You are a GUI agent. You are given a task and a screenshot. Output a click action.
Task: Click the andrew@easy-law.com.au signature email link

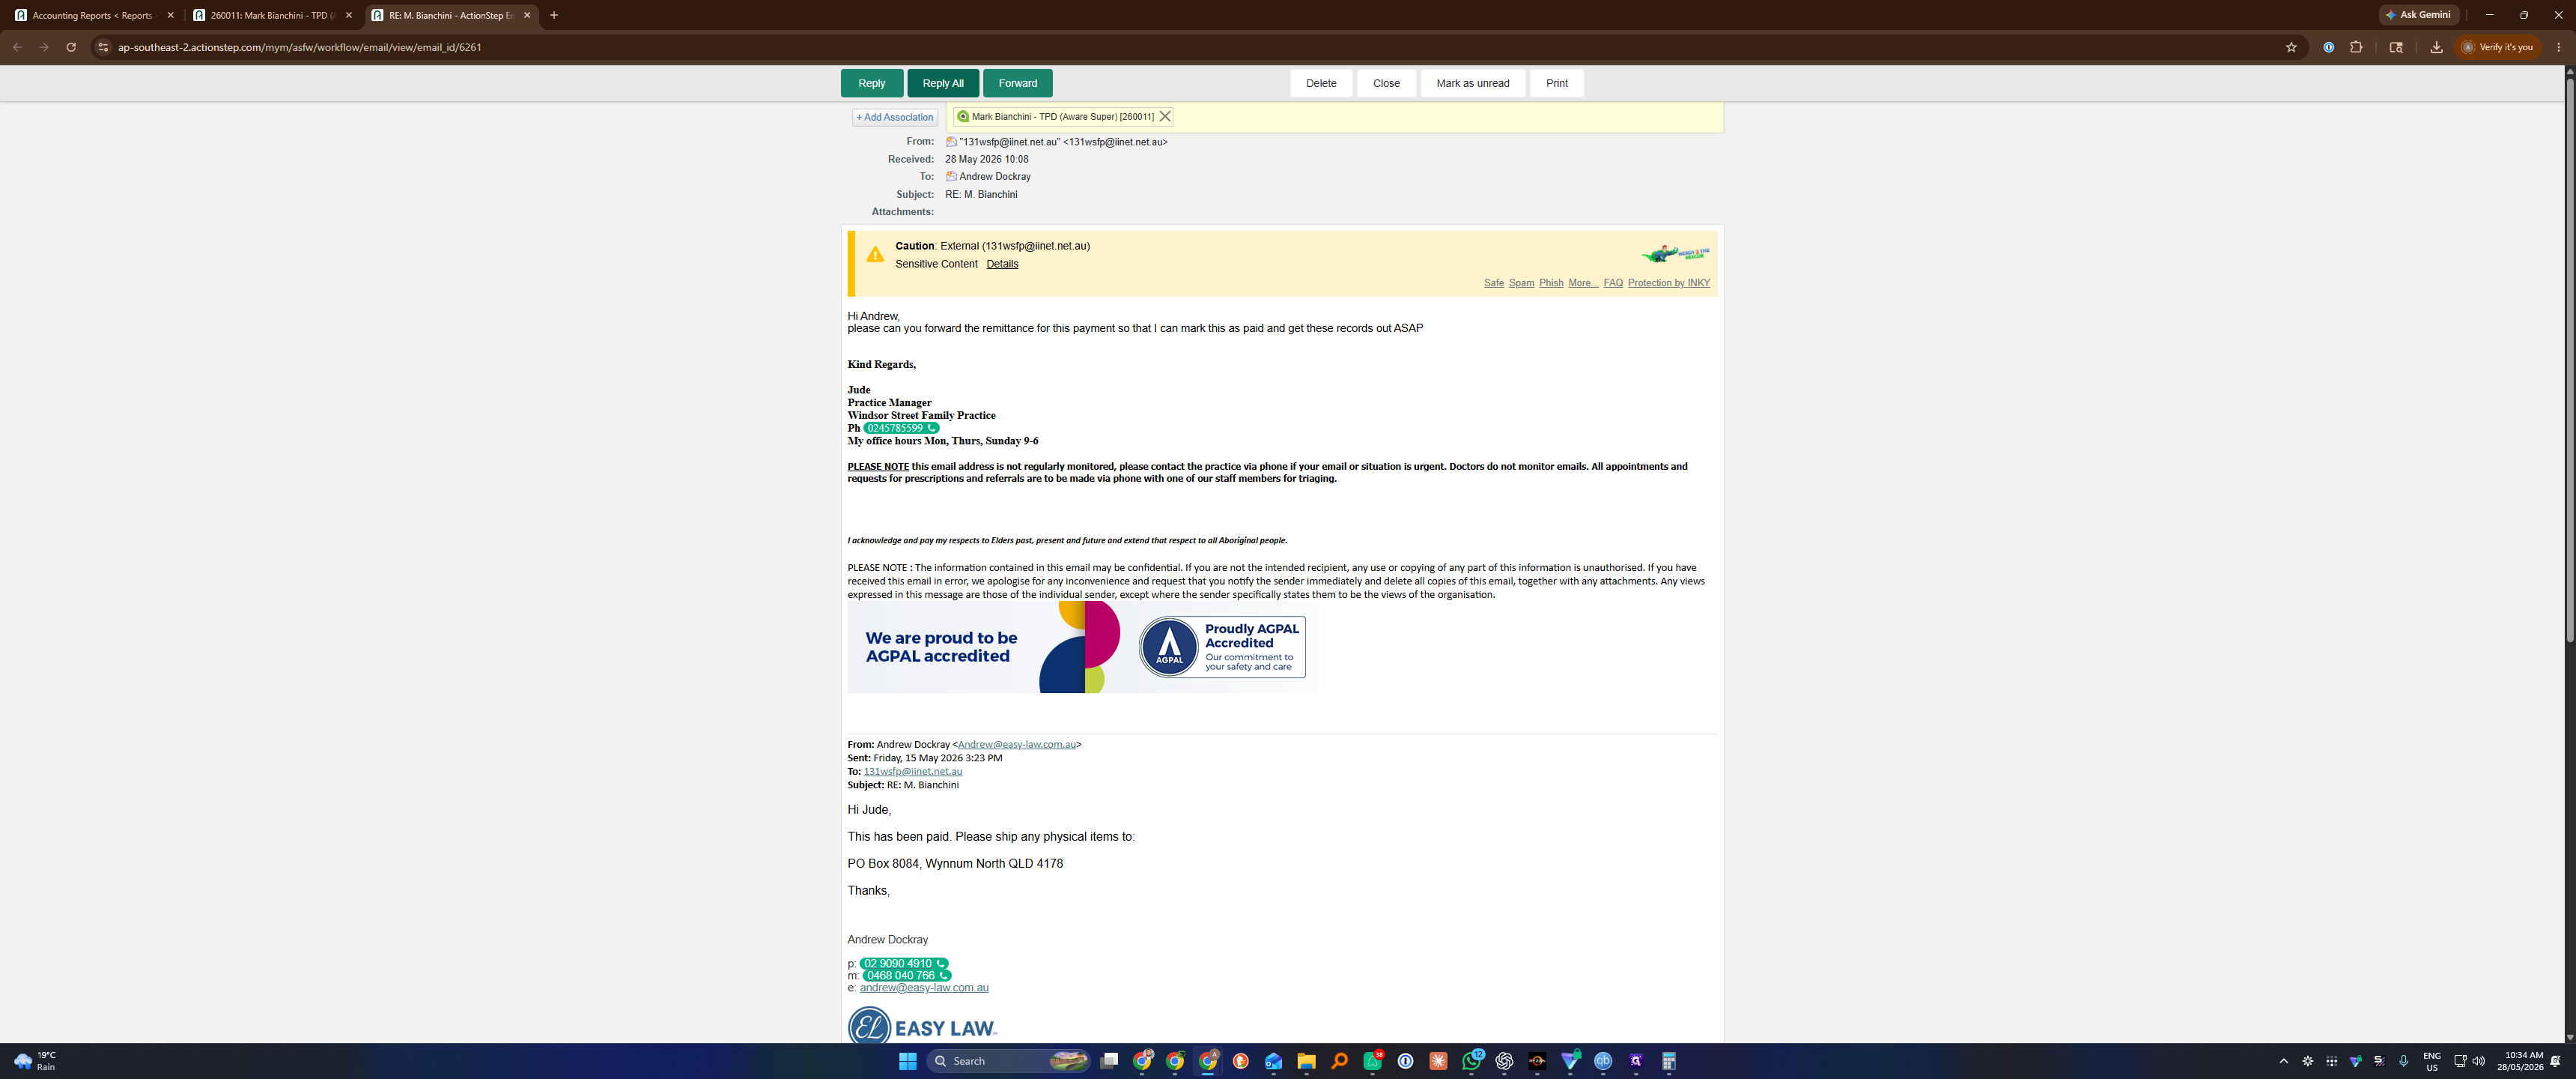coord(924,988)
